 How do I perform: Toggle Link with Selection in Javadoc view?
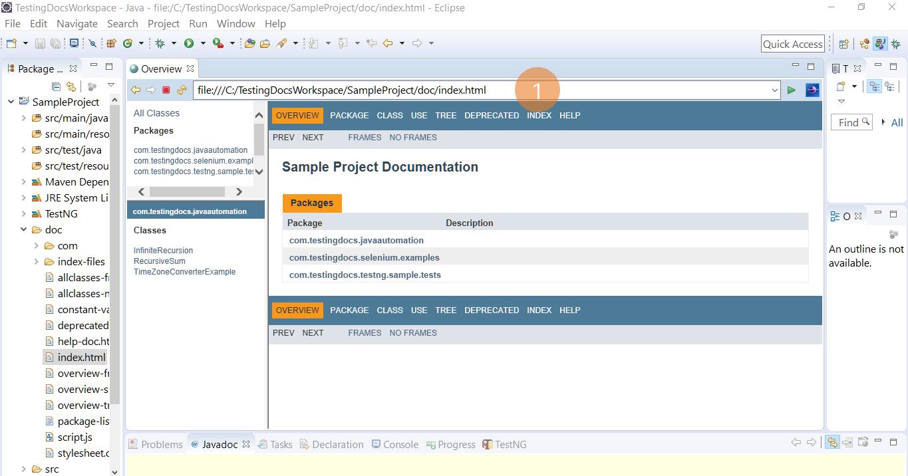(x=832, y=442)
